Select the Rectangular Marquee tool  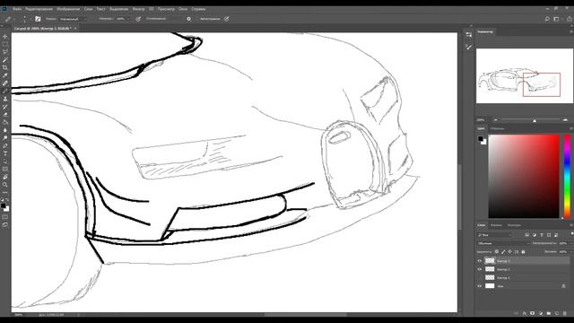click(4, 44)
